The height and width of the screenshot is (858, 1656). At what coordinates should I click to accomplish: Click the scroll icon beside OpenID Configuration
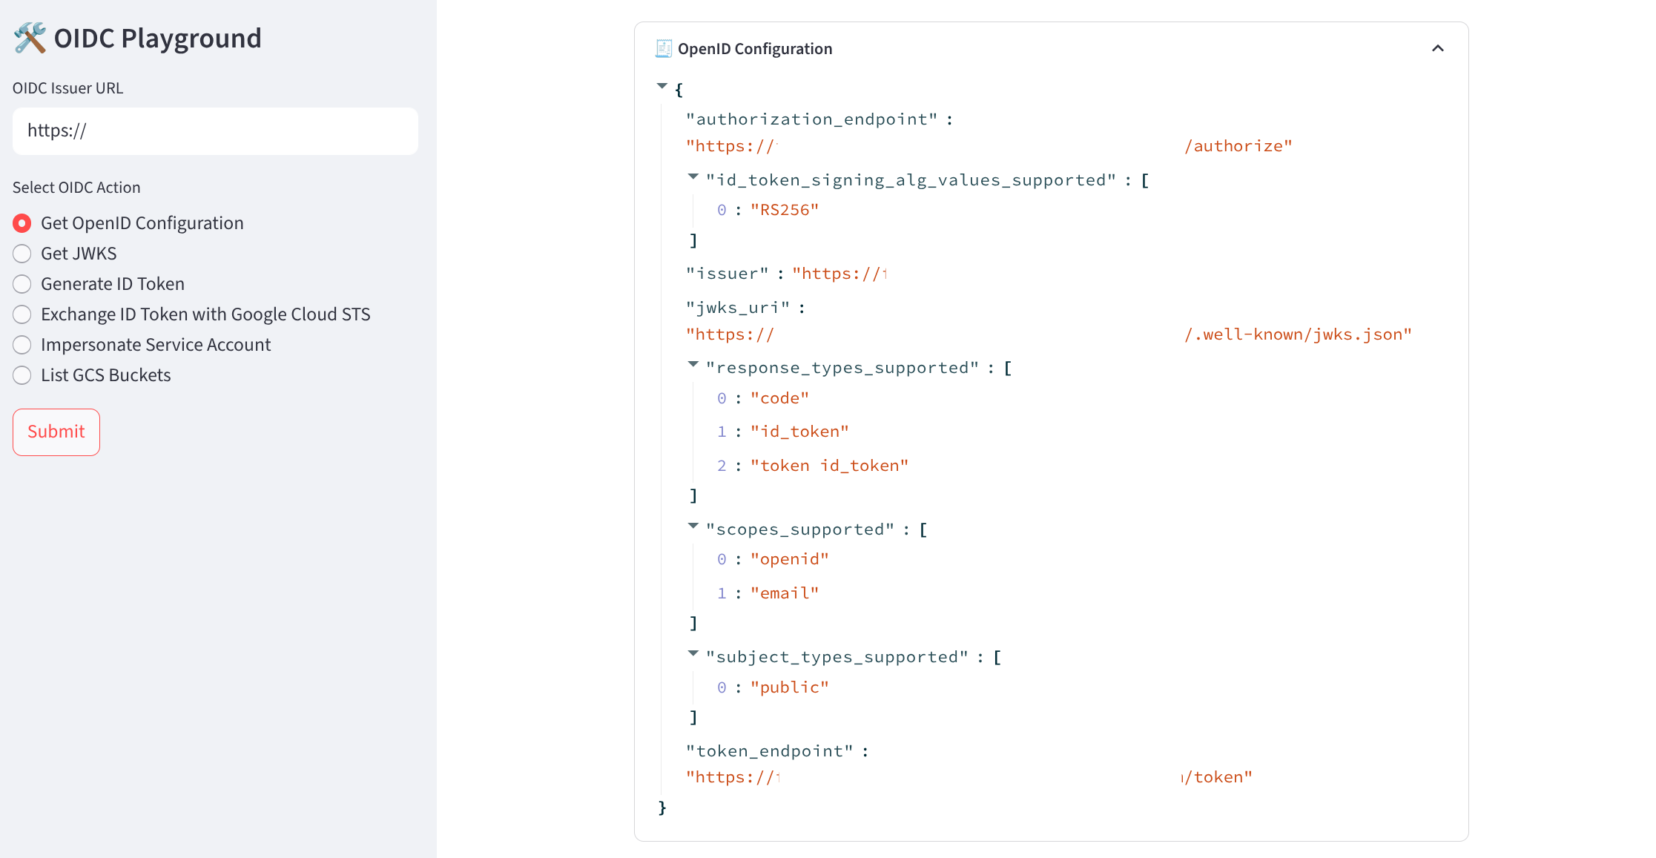point(663,49)
